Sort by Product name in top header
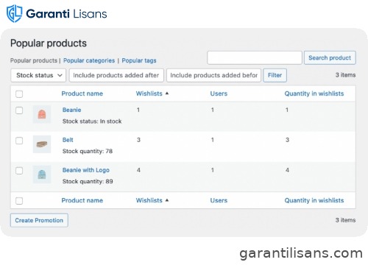 point(82,93)
